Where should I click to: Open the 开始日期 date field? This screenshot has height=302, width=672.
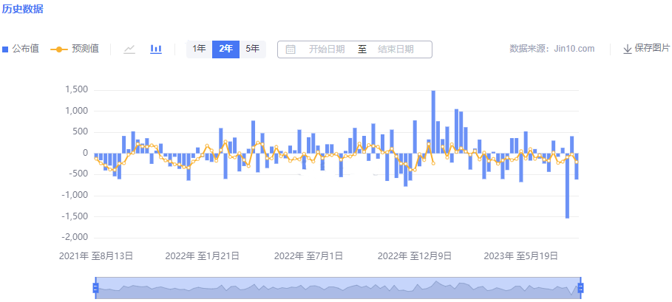coord(326,49)
